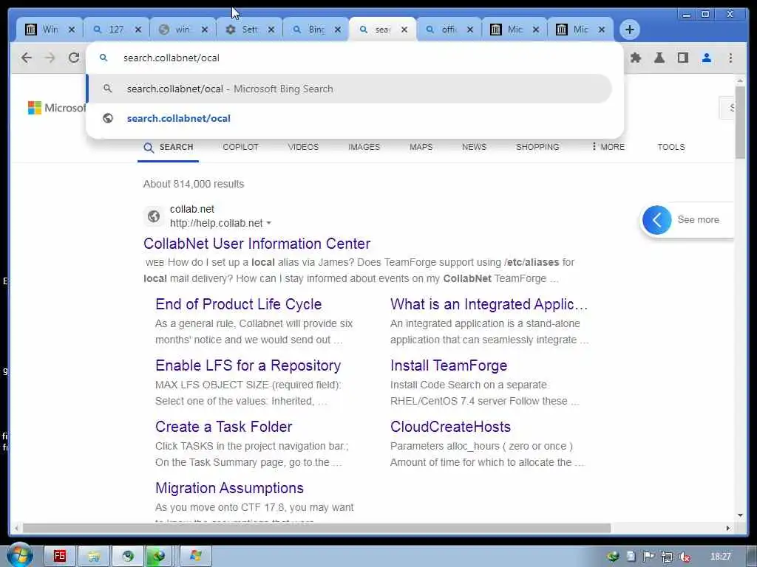Open the flask labs icon in toolbar
The image size is (757, 567).
(659, 58)
